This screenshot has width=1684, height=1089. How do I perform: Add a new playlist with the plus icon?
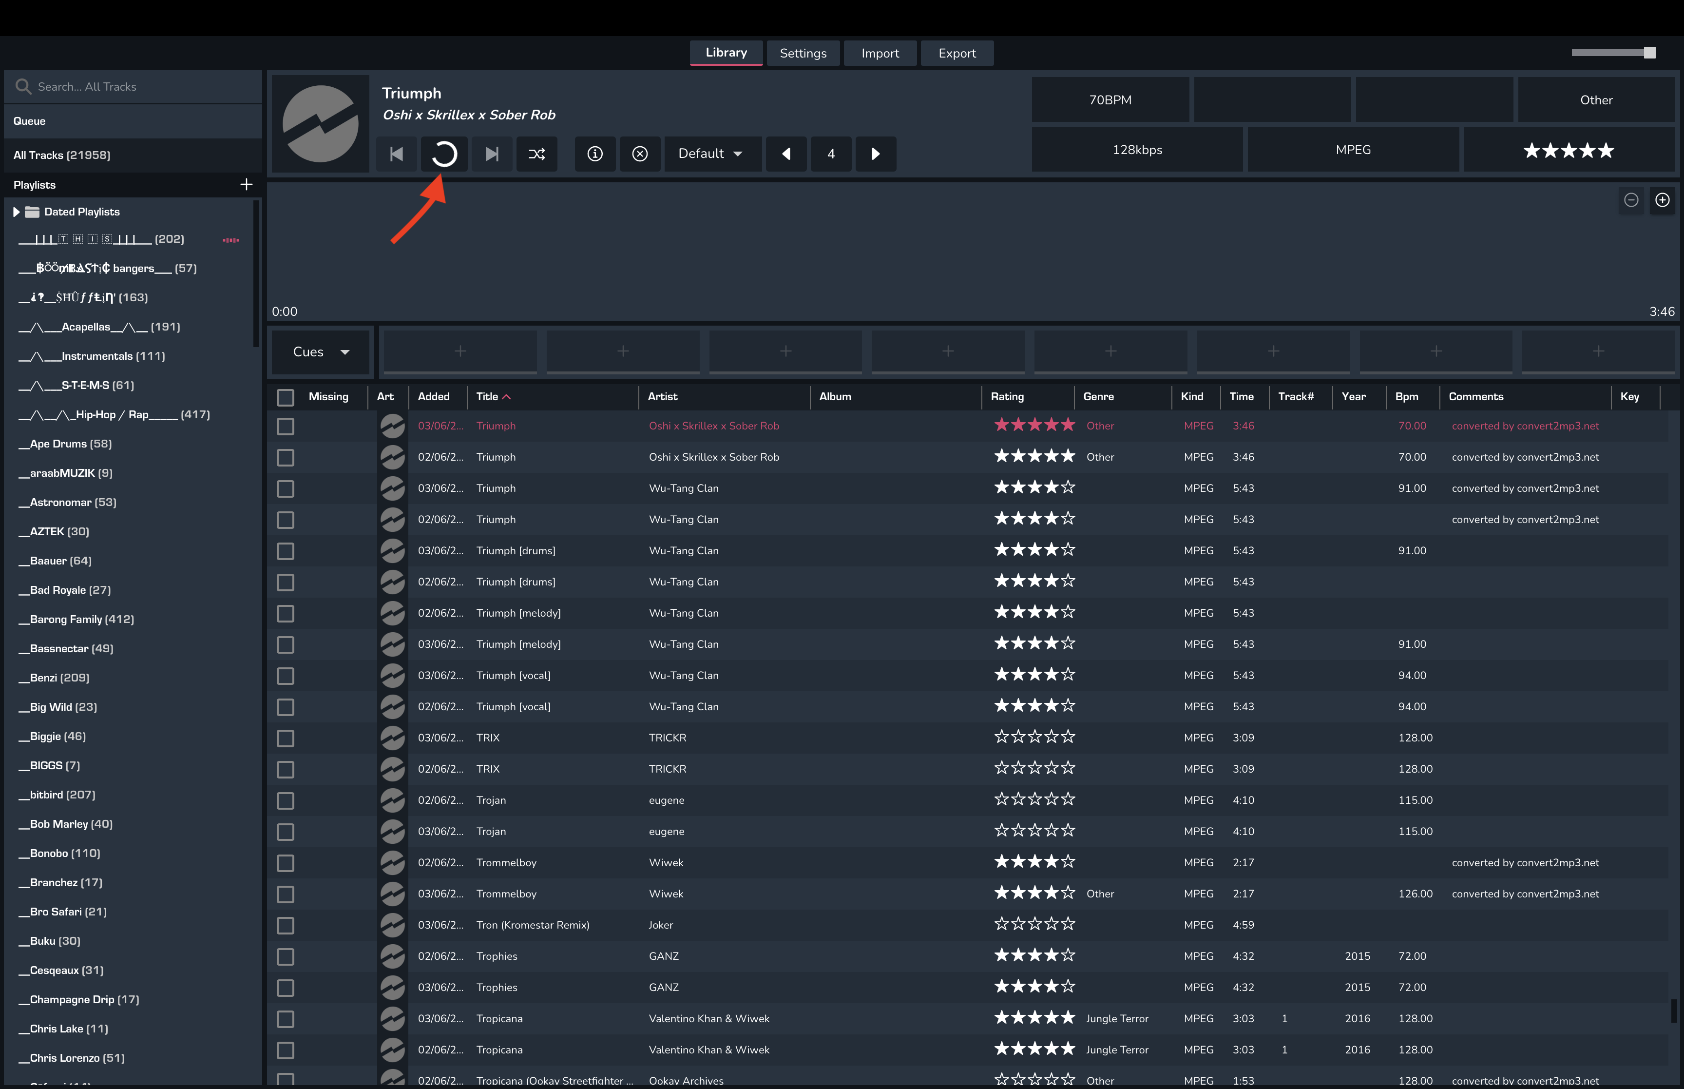click(246, 185)
